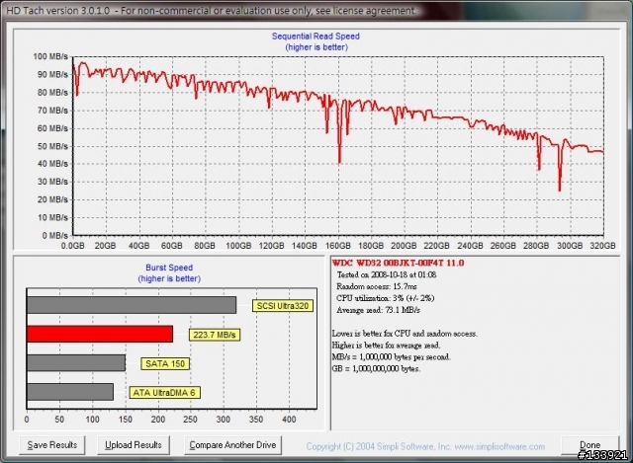This screenshot has height=463, width=633.
Task: Click the Sequential Read Speed chart title
Action: coord(316,37)
